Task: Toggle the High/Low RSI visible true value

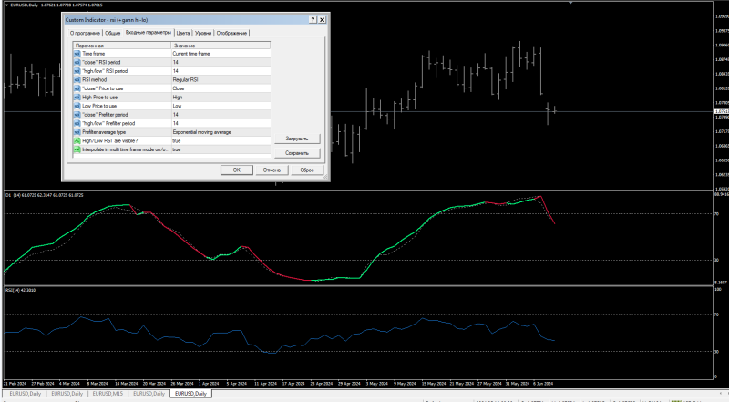Action: click(219, 140)
